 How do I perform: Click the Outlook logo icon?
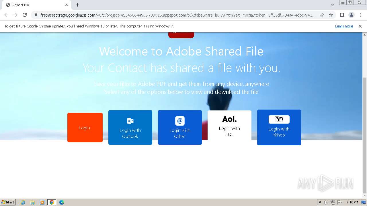pos(130,121)
